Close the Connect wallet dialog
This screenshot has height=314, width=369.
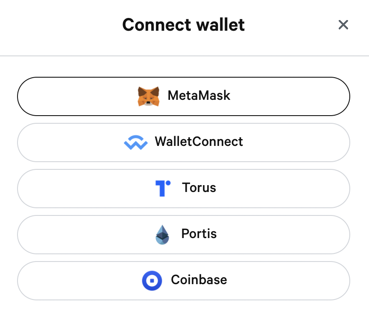343,25
